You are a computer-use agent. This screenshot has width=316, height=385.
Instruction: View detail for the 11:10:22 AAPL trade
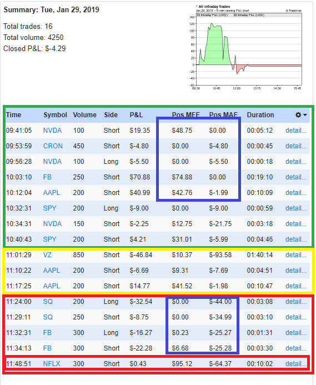point(296,271)
